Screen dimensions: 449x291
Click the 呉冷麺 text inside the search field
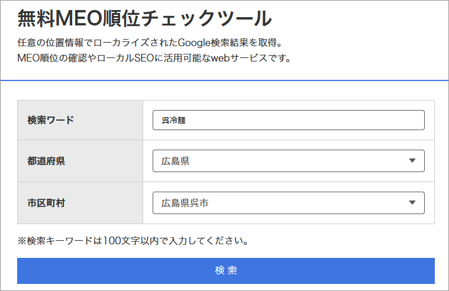tap(173, 121)
